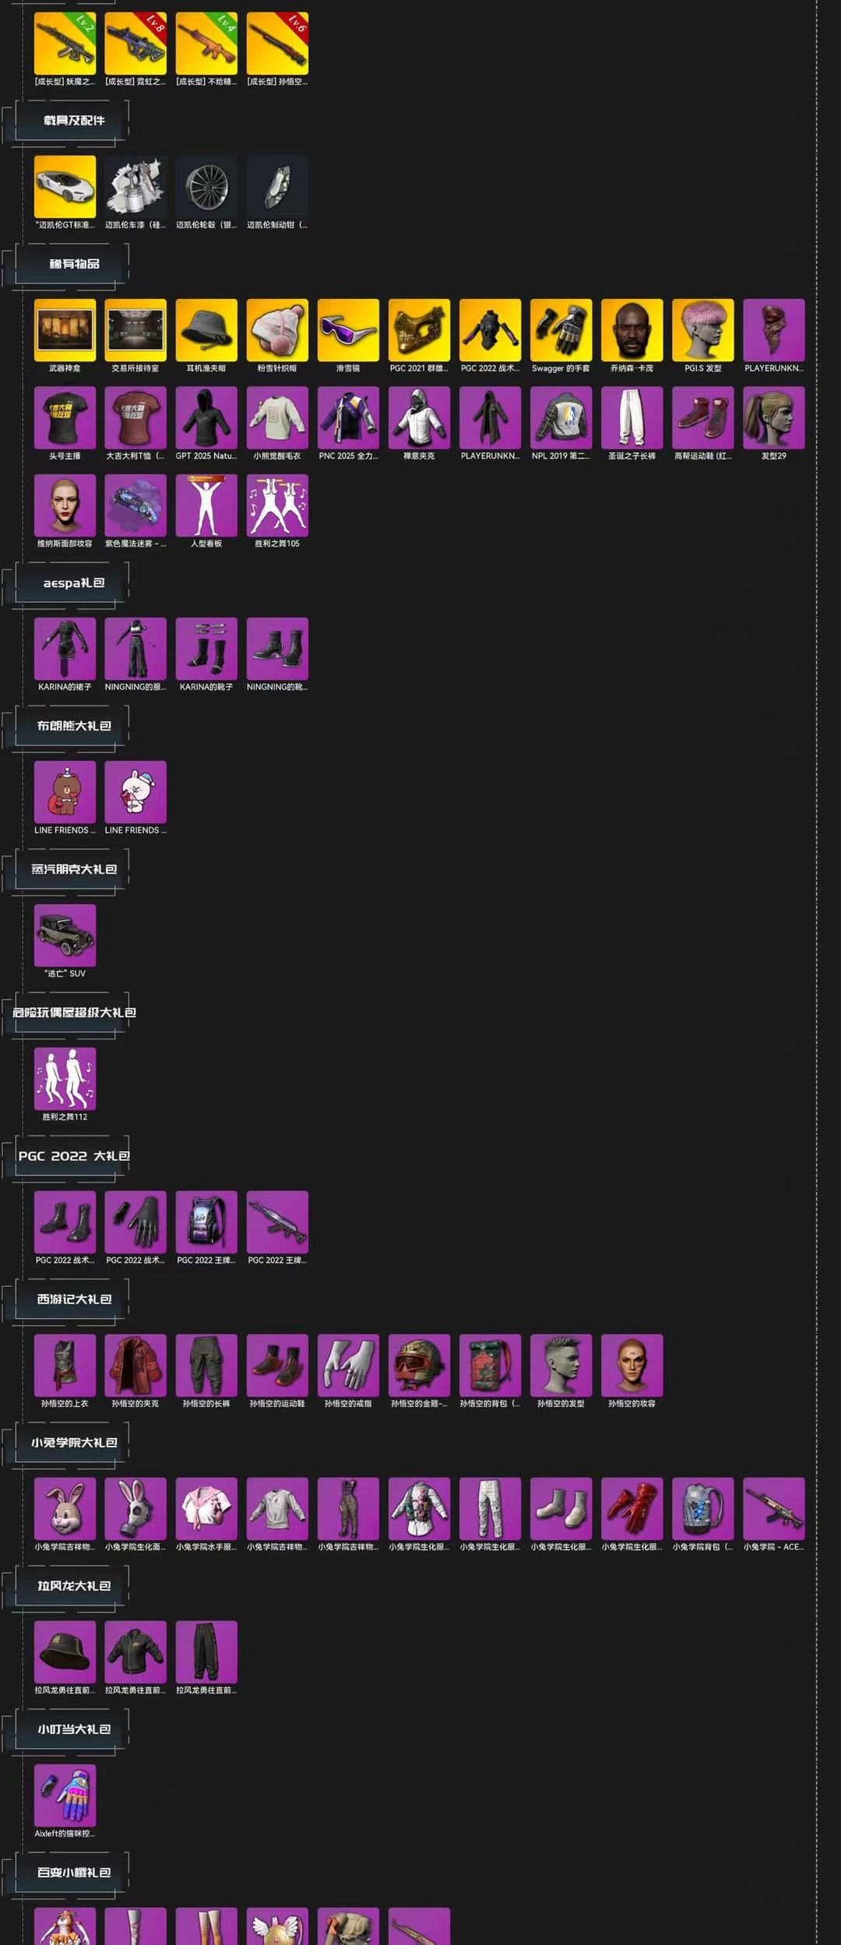
Task: Open the LINE FRIENDS brown bear item
Action: point(65,791)
